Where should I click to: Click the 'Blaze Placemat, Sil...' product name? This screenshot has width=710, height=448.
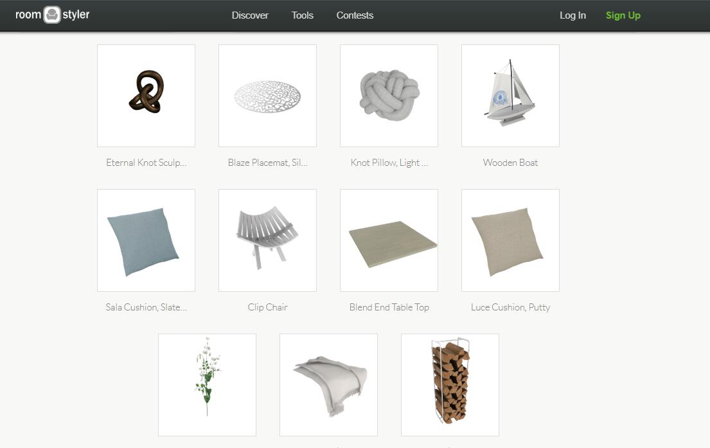(x=267, y=163)
